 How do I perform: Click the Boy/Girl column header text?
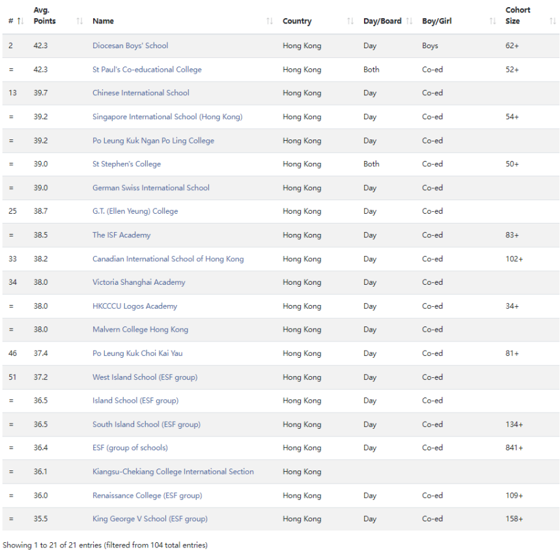pos(437,21)
